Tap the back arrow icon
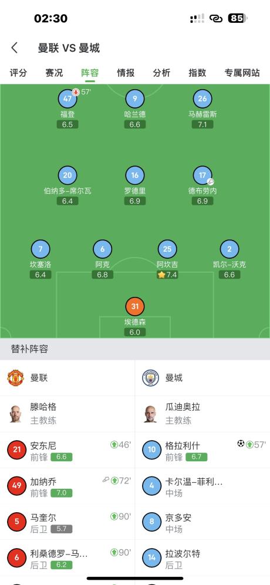 [15, 48]
